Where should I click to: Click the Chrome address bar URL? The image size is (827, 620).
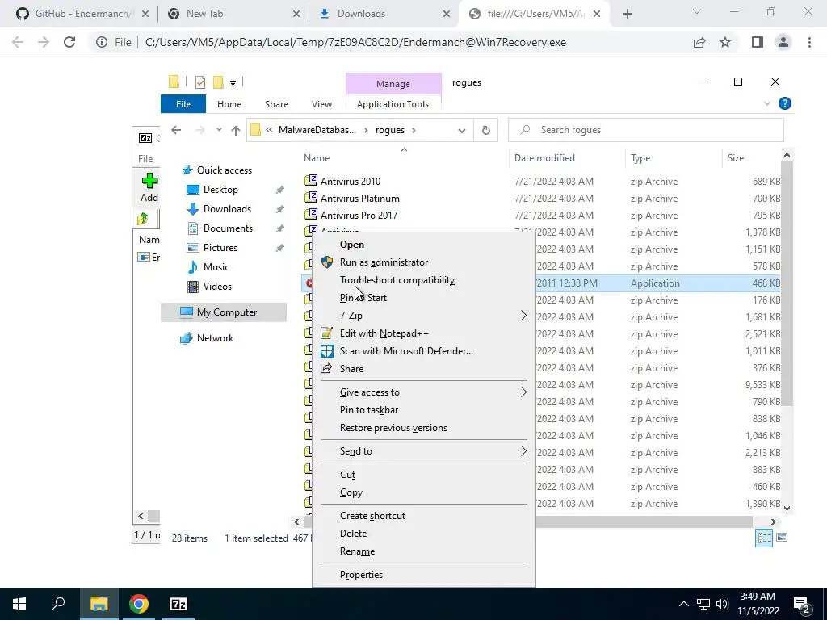click(355, 42)
